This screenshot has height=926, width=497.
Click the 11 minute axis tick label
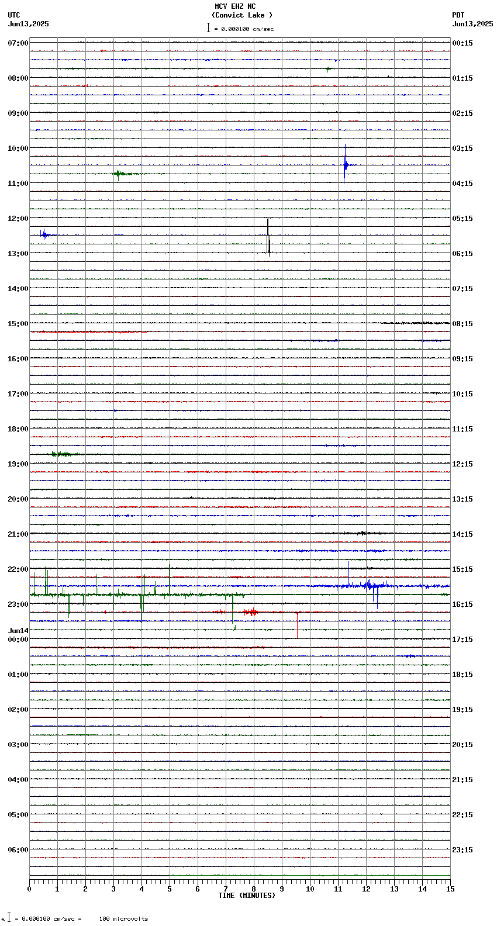338,889
